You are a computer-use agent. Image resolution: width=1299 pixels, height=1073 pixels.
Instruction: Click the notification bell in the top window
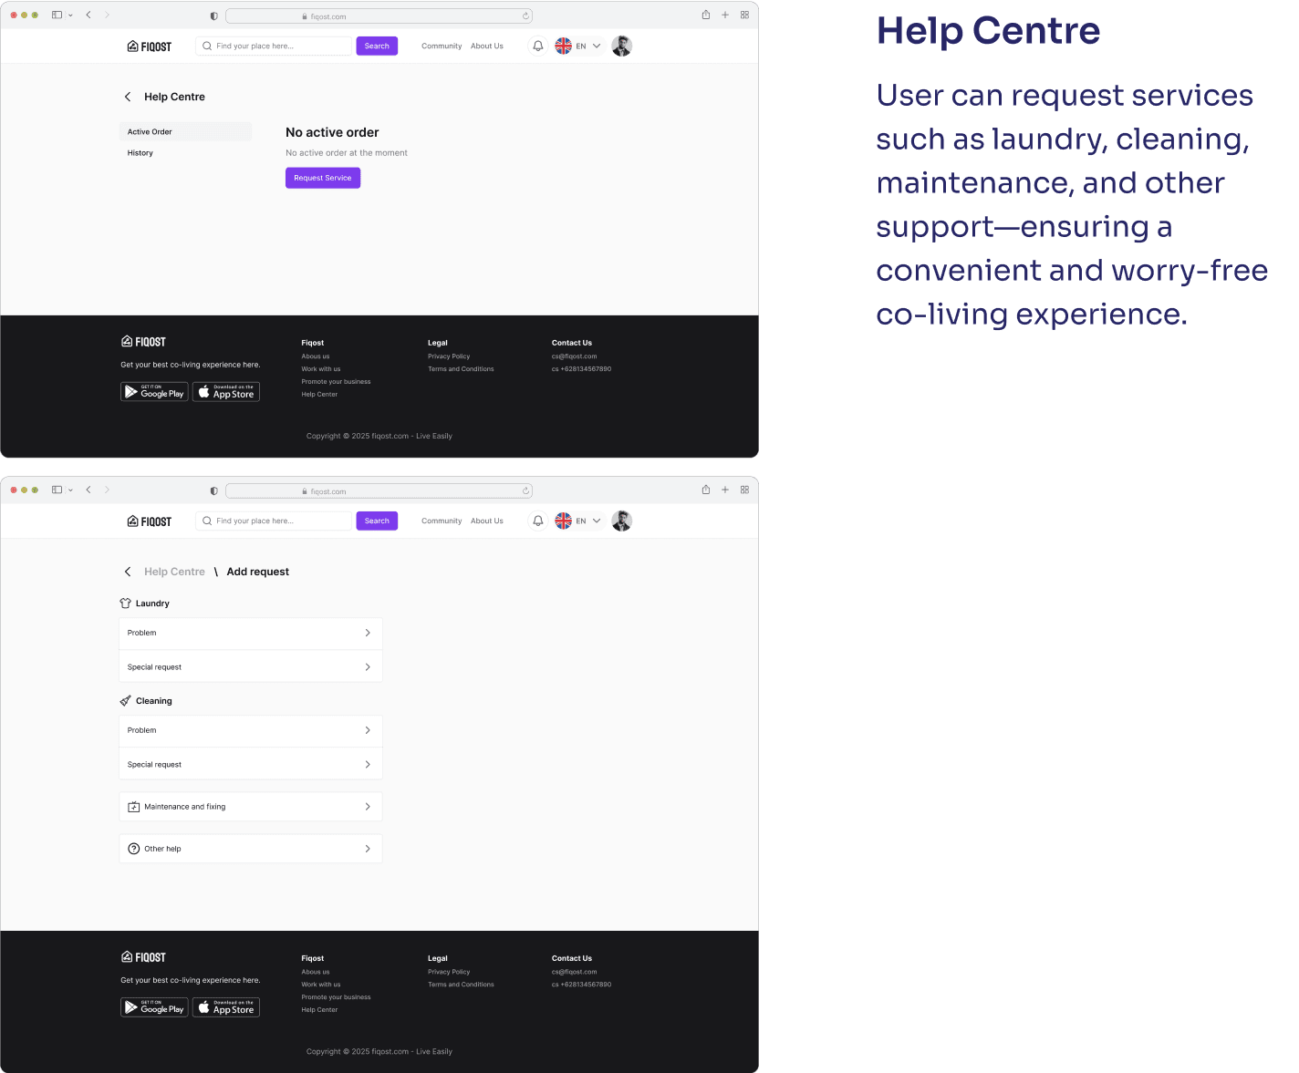[538, 46]
